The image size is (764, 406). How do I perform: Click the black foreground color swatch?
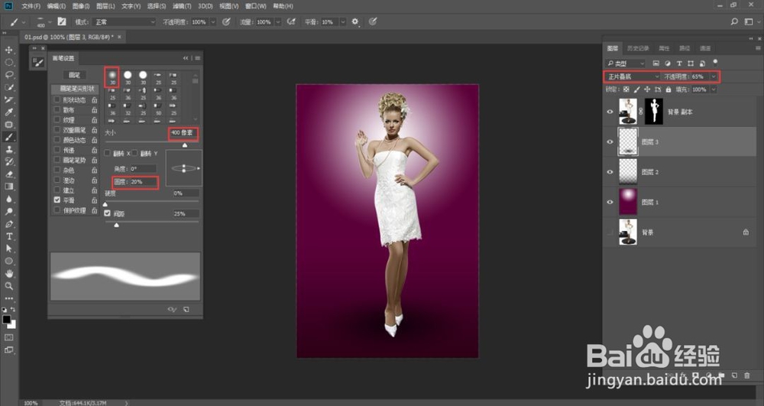coord(7,319)
